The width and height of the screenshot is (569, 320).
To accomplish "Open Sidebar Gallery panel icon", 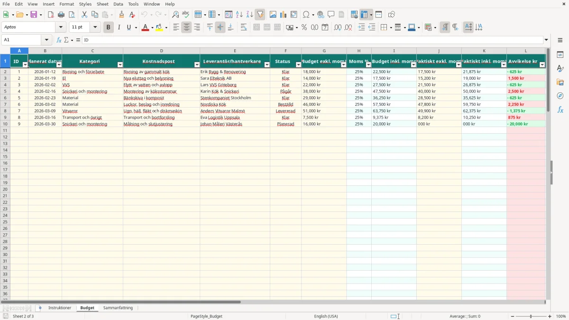I will pos(560,82).
